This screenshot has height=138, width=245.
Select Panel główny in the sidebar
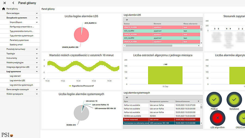(x=12, y=9)
